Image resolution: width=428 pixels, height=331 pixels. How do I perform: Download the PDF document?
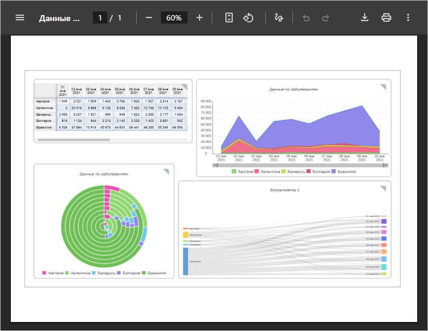364,17
